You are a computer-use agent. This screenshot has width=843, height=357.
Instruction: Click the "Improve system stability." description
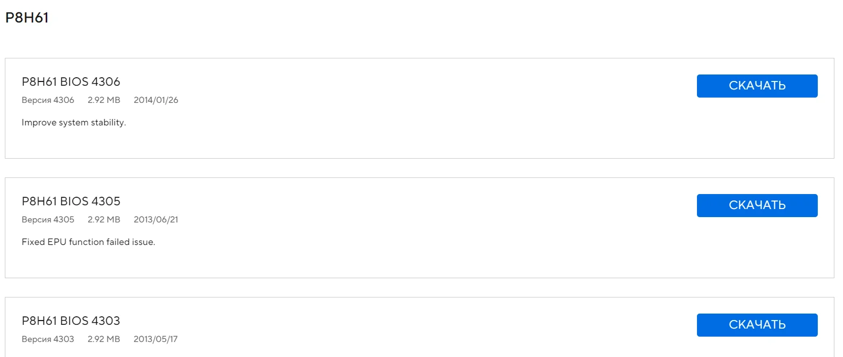point(74,123)
